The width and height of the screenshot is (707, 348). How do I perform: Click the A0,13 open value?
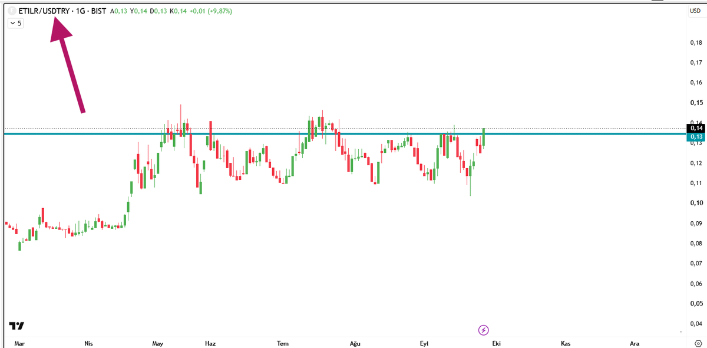coord(119,11)
